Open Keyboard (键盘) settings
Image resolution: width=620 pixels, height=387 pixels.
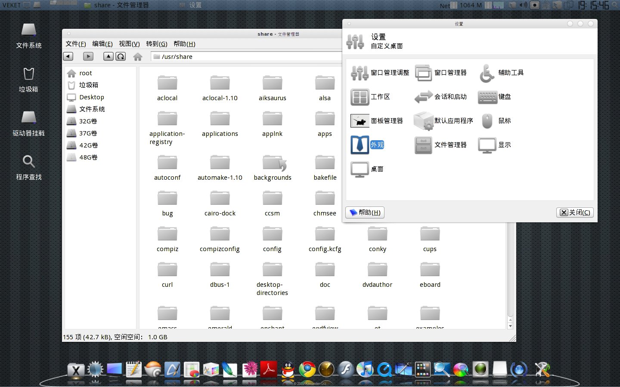pyautogui.click(x=495, y=97)
